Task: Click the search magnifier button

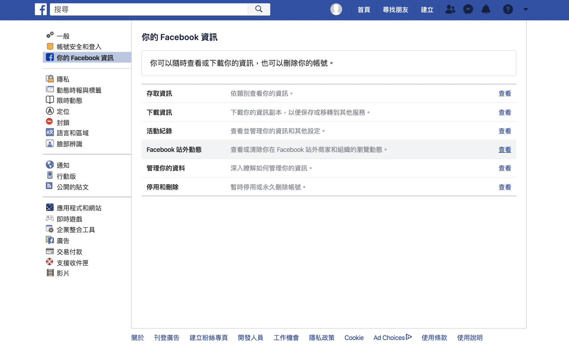Action: pos(259,9)
